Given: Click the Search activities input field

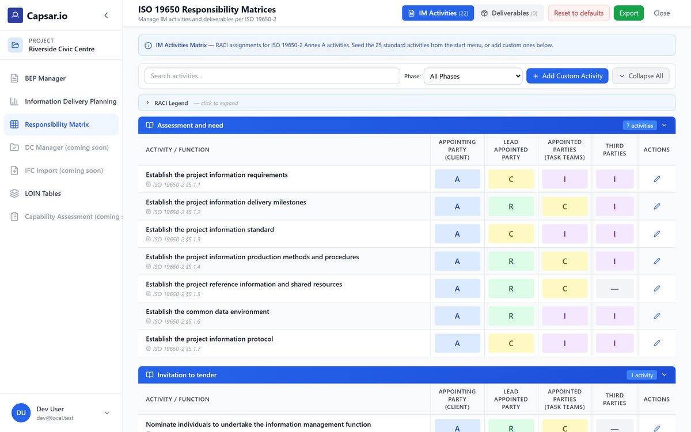Looking at the screenshot, I should tap(272, 76).
